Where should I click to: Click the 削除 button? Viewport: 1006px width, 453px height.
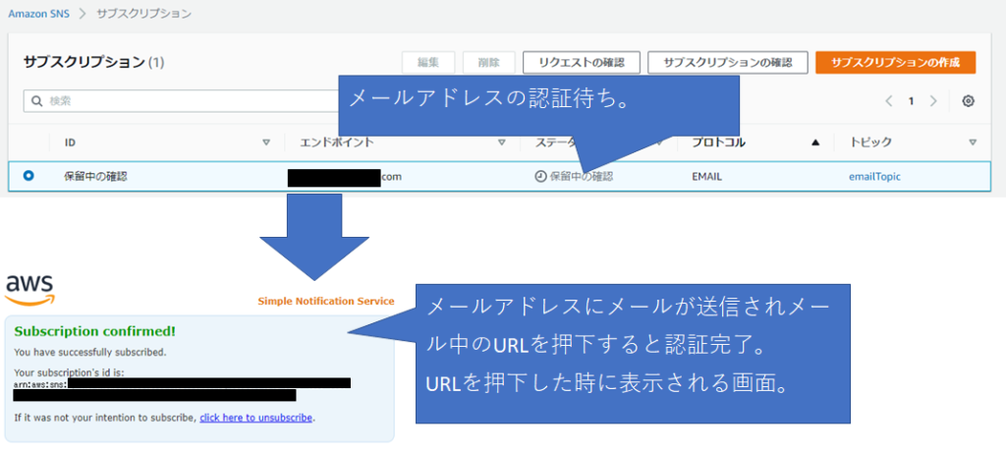pyautogui.click(x=489, y=63)
